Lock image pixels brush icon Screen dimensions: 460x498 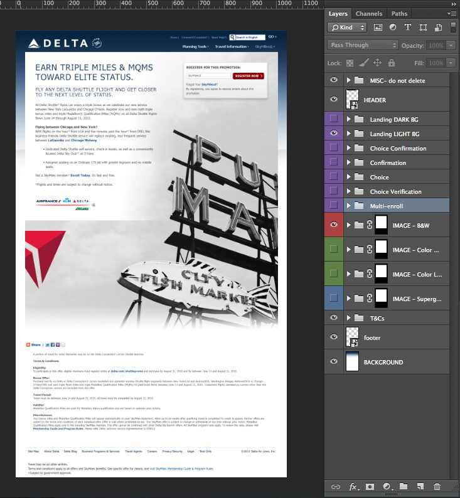tap(364, 63)
